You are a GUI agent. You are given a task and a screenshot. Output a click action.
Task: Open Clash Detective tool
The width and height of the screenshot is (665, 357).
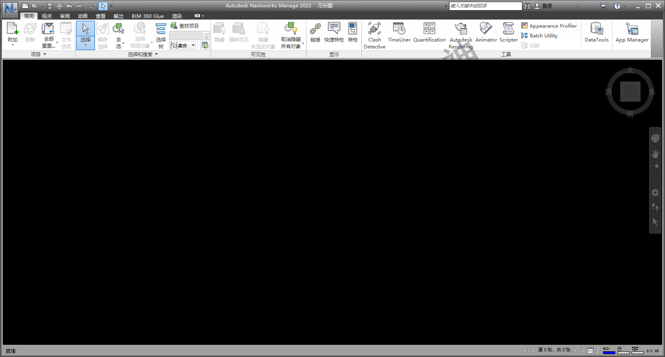pyautogui.click(x=374, y=35)
